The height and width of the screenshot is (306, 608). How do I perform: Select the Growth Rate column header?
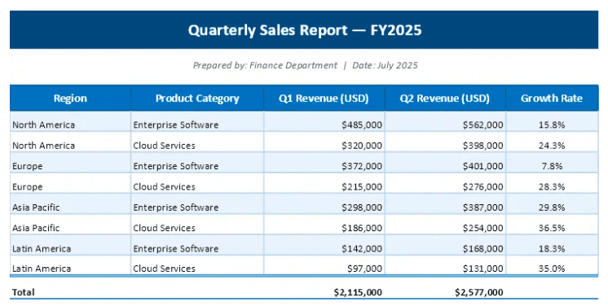[552, 98]
